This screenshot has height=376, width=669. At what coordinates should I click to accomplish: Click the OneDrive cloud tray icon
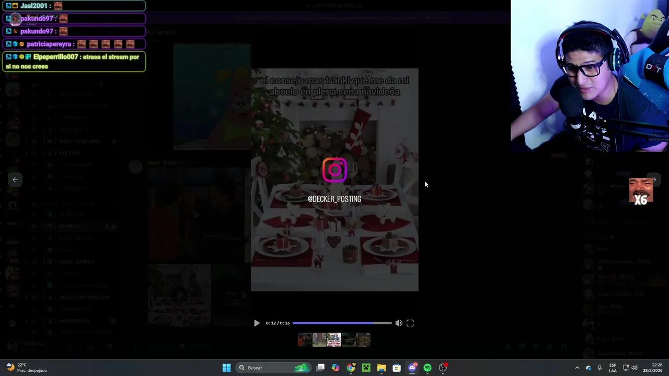tap(589, 368)
